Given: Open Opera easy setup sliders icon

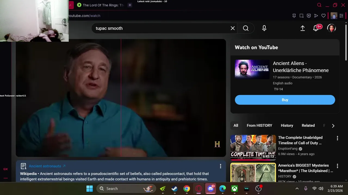Looking at the screenshot, I should 341,16.
